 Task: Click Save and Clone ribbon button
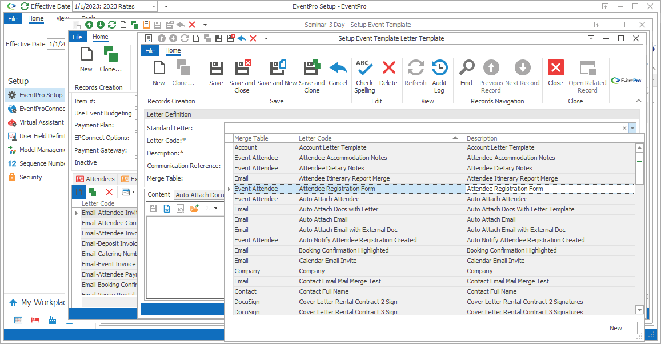[311, 77]
